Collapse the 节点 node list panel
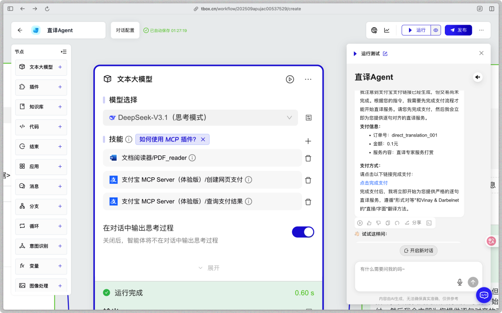This screenshot has height=313, width=502. click(64, 52)
